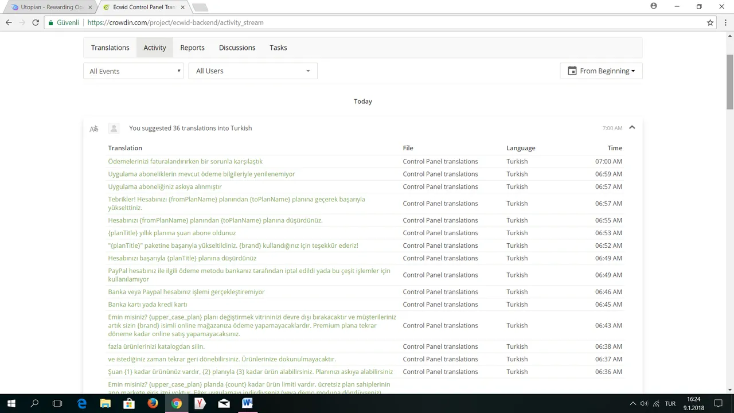Viewport: 734px width, 413px height.
Task: Click the calendar icon in From Beginning
Action: 572,71
